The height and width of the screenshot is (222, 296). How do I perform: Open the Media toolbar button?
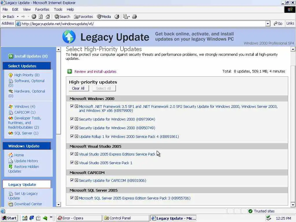pyautogui.click(x=104, y=16)
